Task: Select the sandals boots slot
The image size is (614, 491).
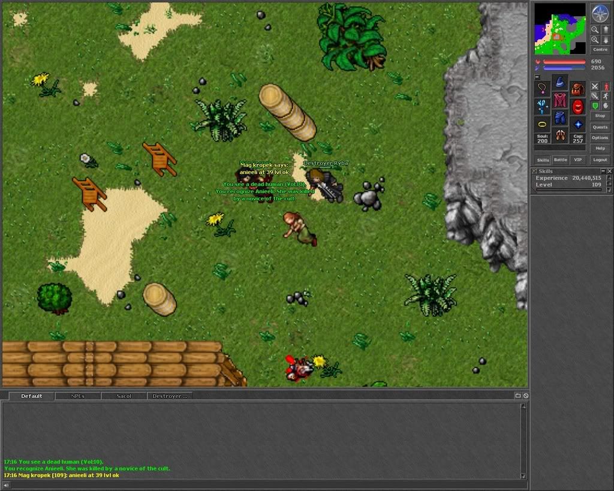Action: pyautogui.click(x=560, y=135)
